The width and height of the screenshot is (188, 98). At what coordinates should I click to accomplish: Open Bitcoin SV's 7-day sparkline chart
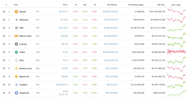[177, 76]
